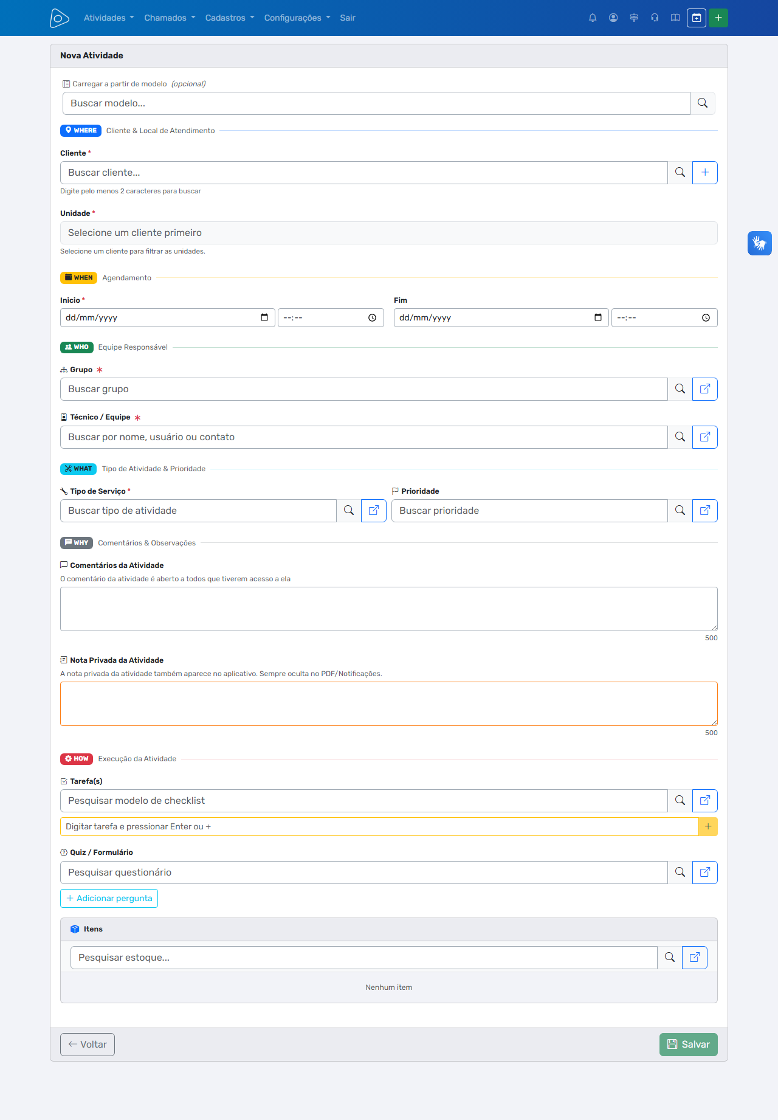Click the WHERE section badge

pyautogui.click(x=81, y=131)
